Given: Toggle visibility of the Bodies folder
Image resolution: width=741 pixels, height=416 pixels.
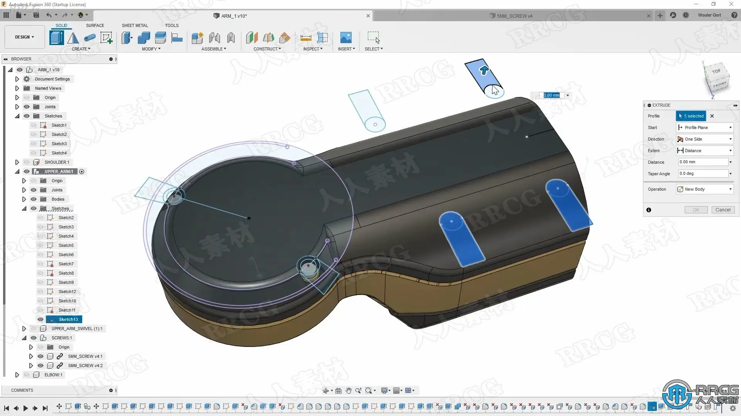Looking at the screenshot, I should point(34,199).
